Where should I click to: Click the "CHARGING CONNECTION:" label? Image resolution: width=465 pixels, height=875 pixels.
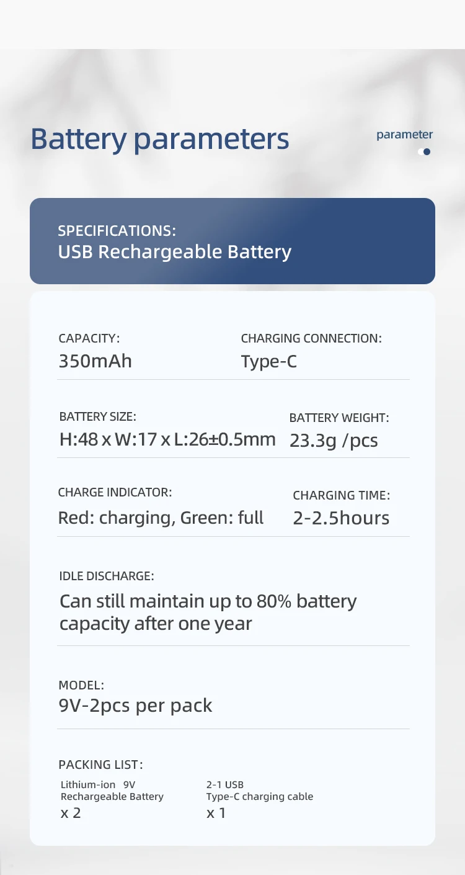[311, 338]
